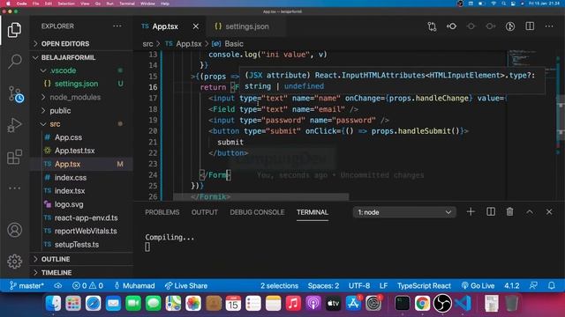
Task: Split the terminal panel
Action: point(491,211)
